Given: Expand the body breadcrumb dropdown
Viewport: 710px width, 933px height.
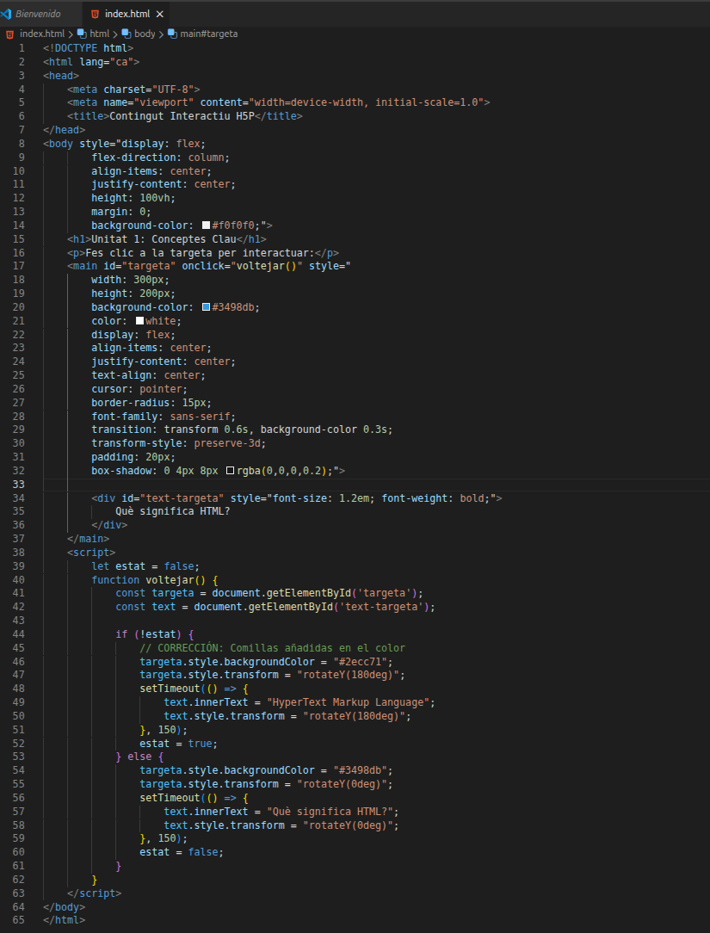Looking at the screenshot, I should 145,34.
